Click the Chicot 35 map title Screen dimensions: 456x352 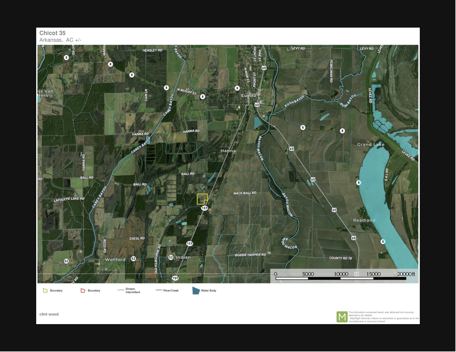pyautogui.click(x=53, y=33)
